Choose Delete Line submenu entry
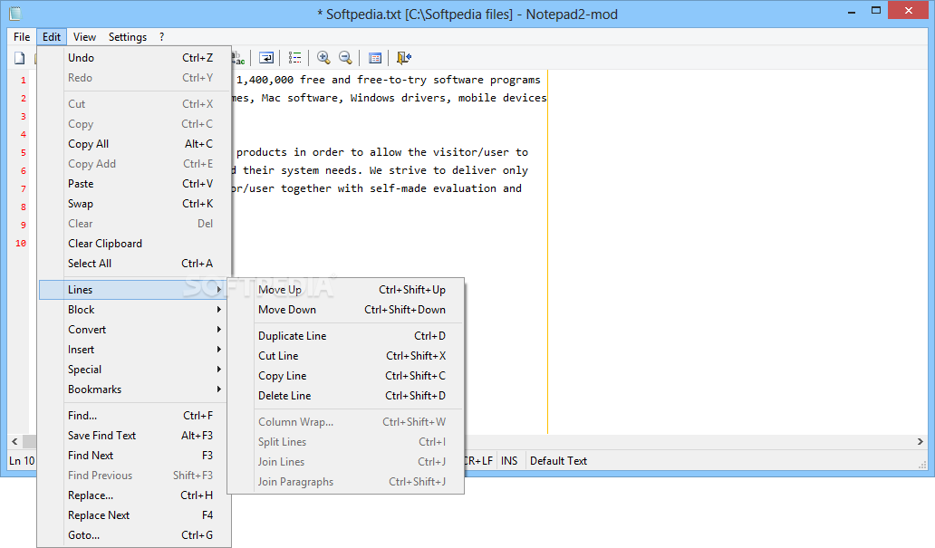This screenshot has width=935, height=548. tap(346, 396)
